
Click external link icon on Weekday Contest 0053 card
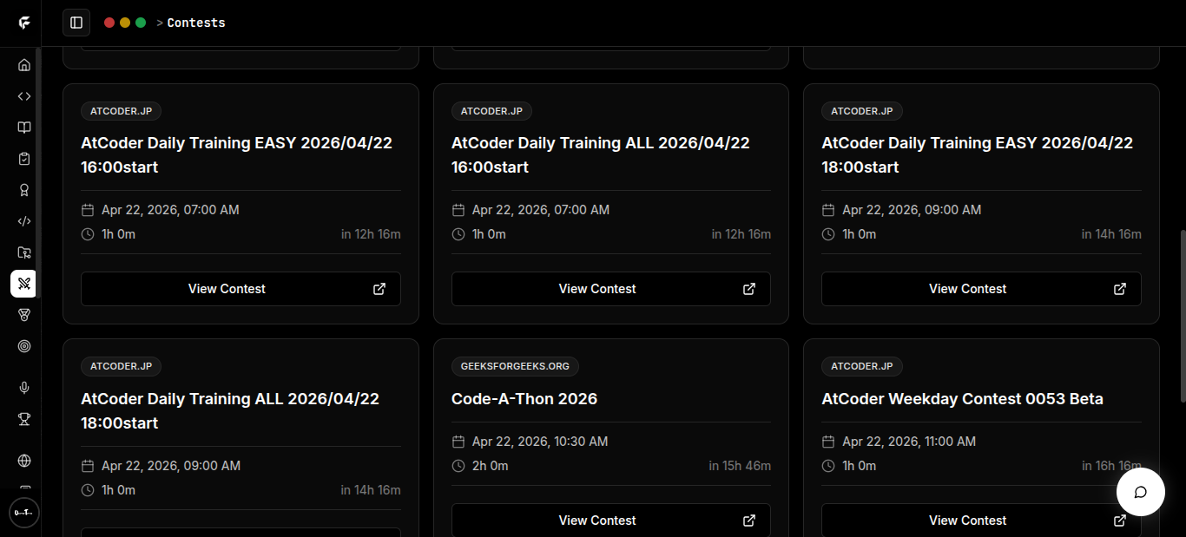1120,521
